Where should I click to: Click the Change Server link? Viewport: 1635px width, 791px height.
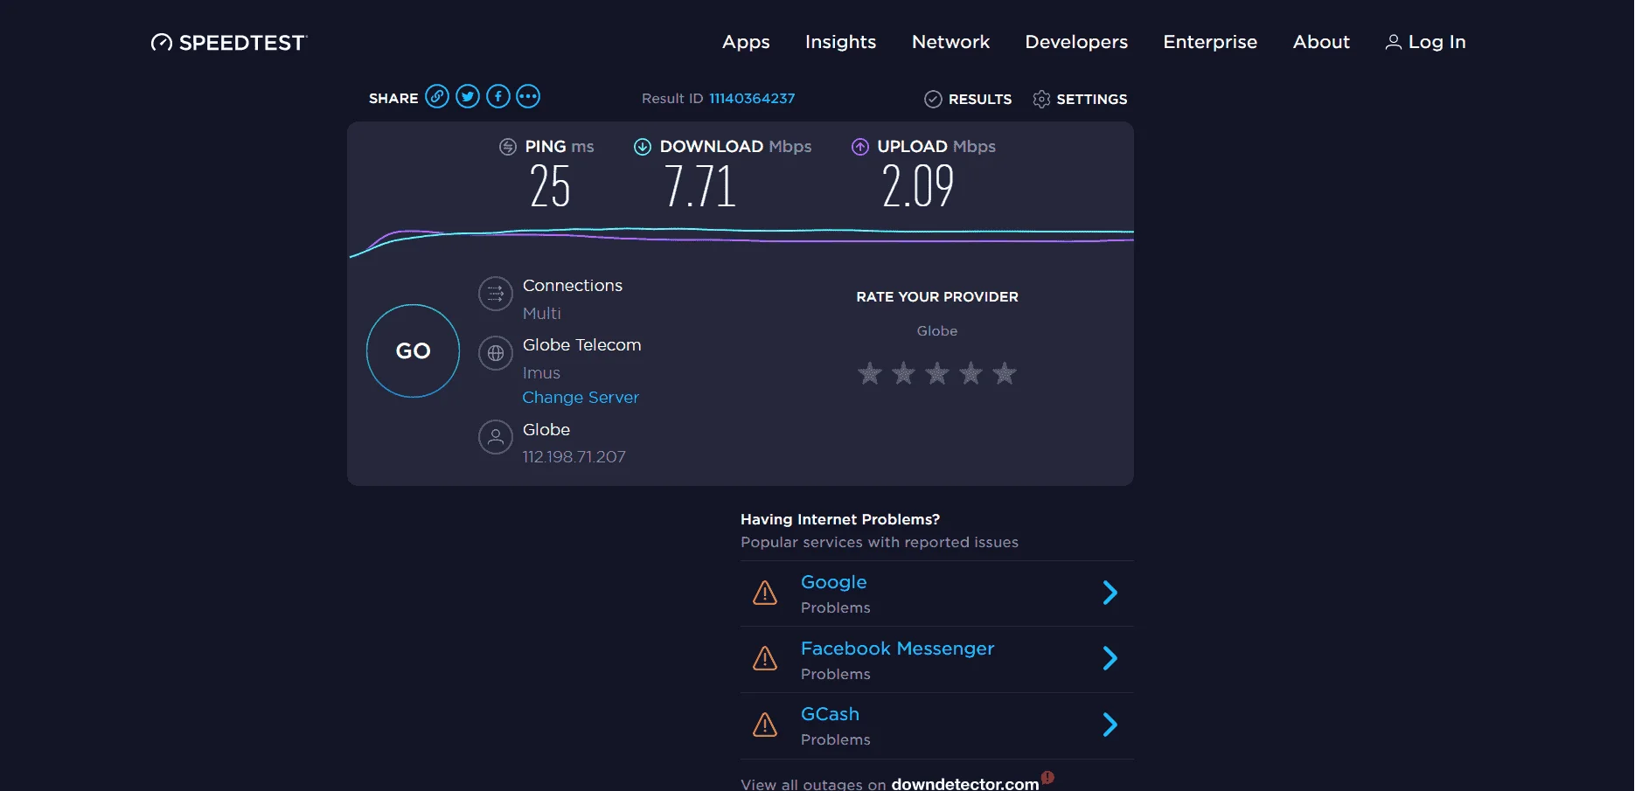pyautogui.click(x=581, y=398)
